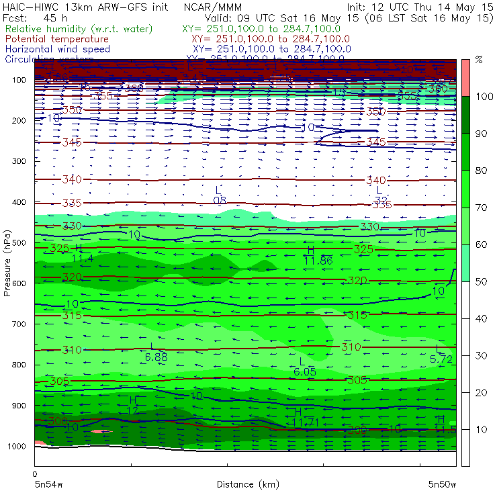Screen dimensions: 497x497
Task: Click the "900" pressure axis tick label
Action: pos(19,406)
